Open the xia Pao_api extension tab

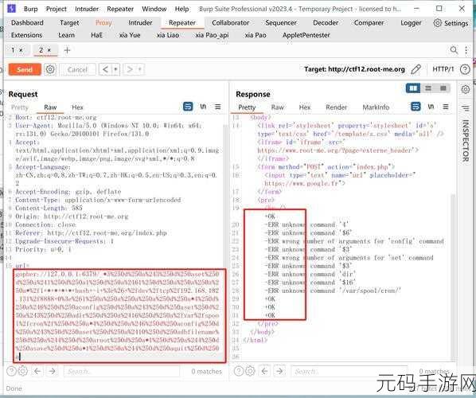212,35
